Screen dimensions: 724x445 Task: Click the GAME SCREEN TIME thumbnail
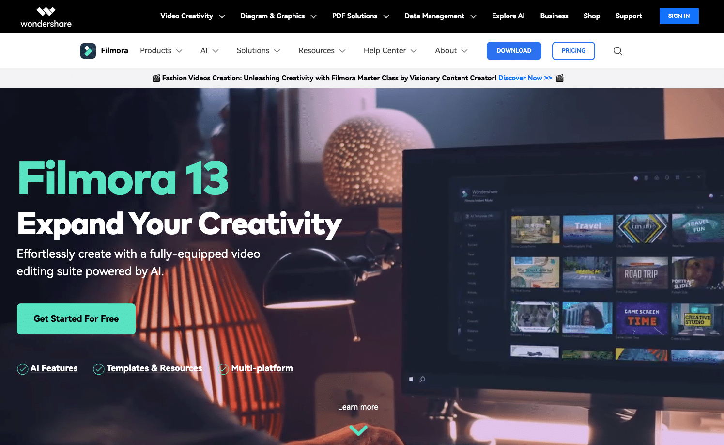click(642, 318)
